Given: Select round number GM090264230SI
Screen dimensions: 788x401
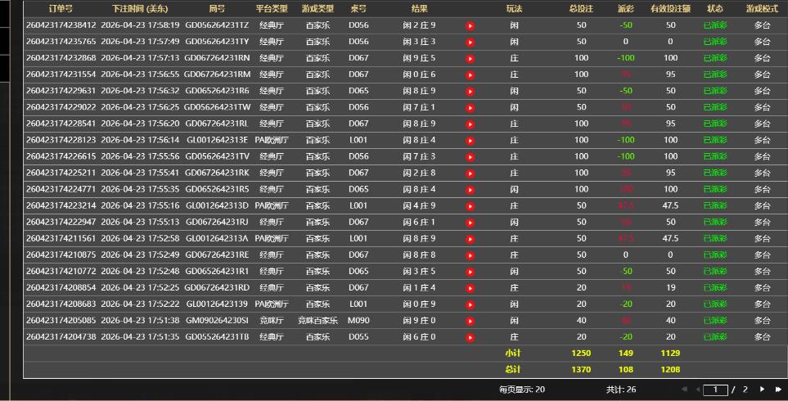Looking at the screenshot, I should [x=217, y=320].
